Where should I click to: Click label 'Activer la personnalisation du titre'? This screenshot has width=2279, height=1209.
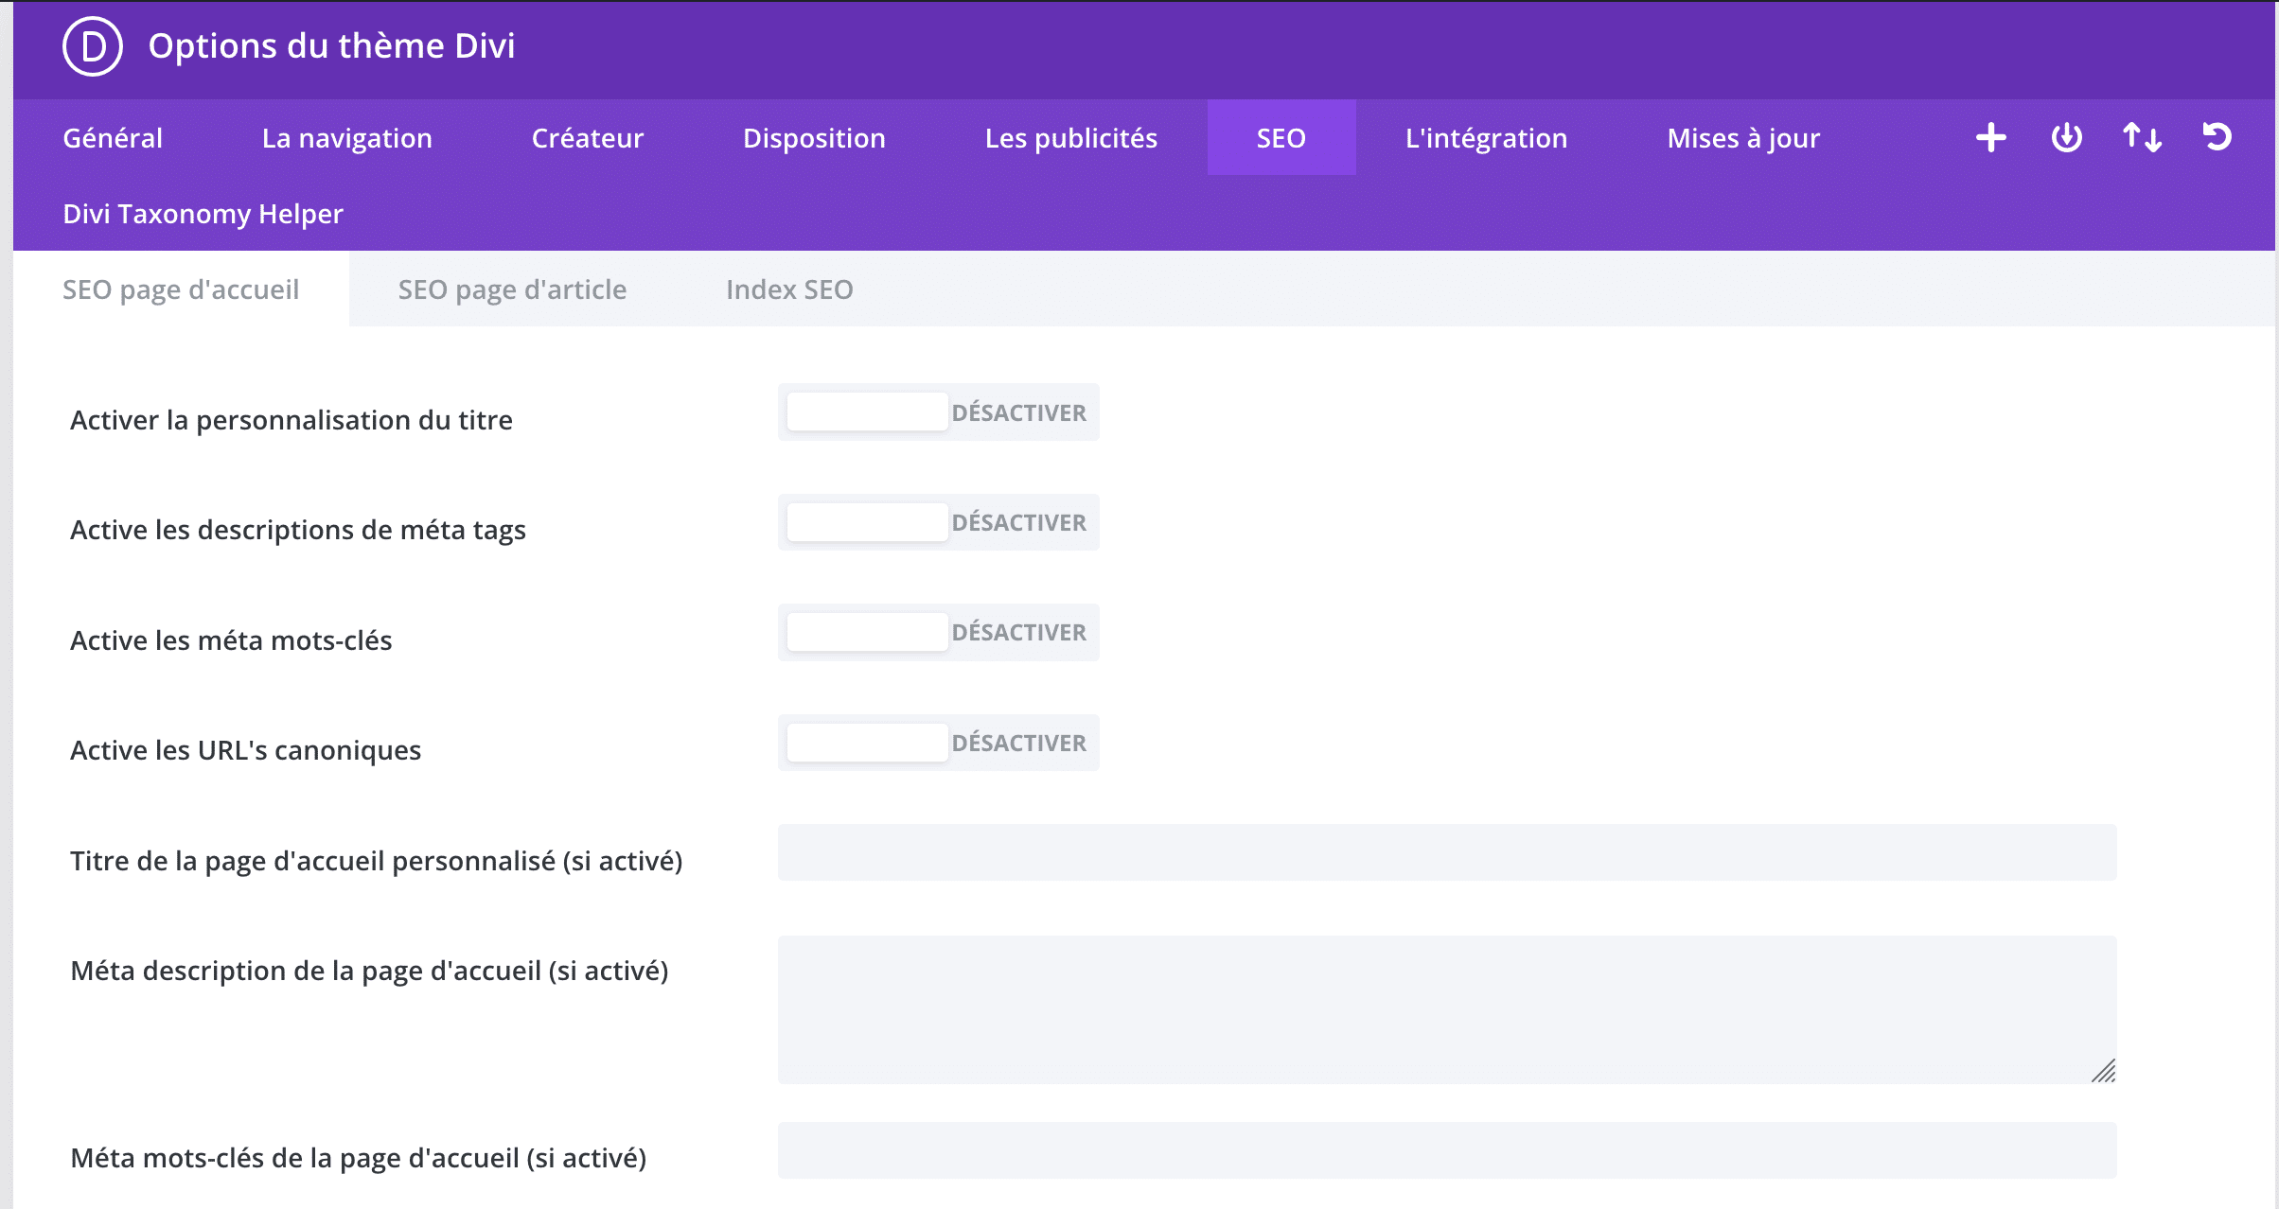(x=291, y=420)
